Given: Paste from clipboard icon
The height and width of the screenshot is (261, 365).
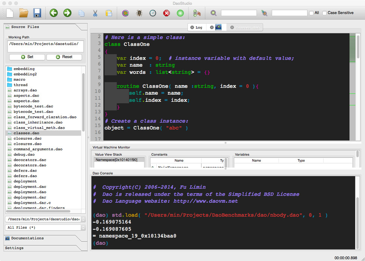Looking at the screenshot, I should coord(109,13).
